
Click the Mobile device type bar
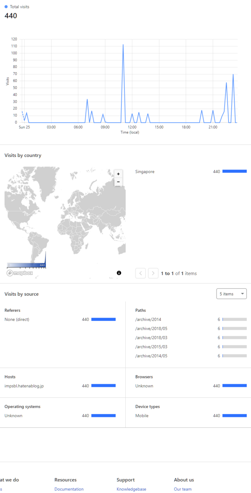[x=235, y=416]
